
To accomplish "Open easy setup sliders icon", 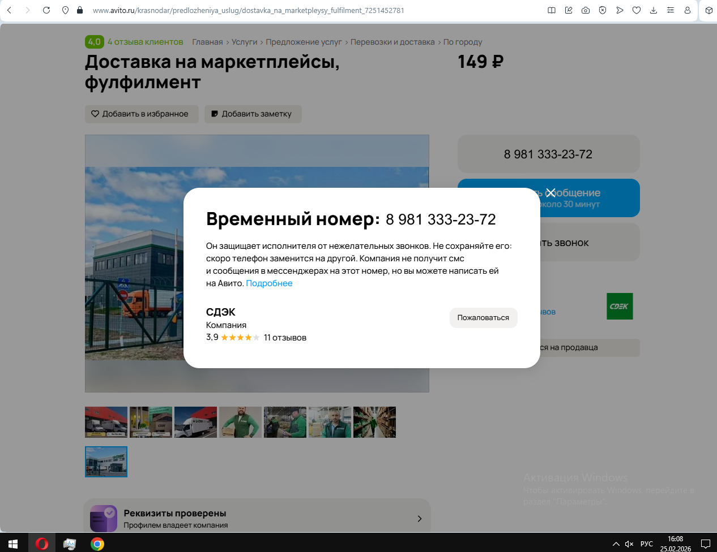I will click(671, 10).
